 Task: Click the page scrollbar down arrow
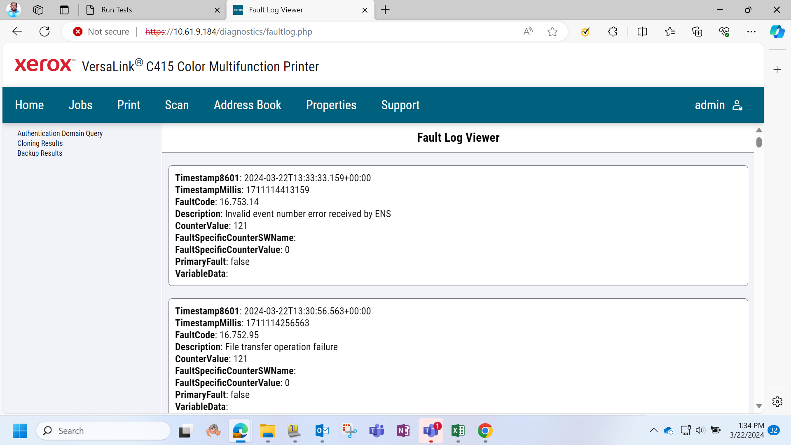(x=759, y=406)
